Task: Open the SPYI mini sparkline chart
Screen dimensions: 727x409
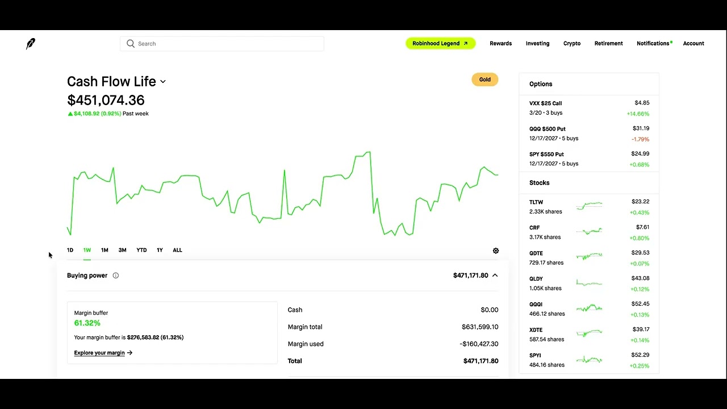Action: coord(589,359)
